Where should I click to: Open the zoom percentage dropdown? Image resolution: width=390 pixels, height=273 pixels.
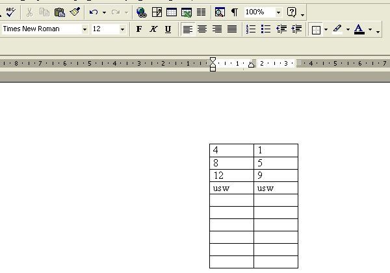point(279,12)
